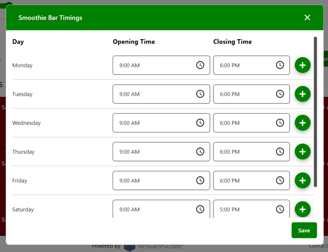Viewport: 328px width, 252px height.
Task: Click the Friday day label
Action: pyautogui.click(x=20, y=181)
